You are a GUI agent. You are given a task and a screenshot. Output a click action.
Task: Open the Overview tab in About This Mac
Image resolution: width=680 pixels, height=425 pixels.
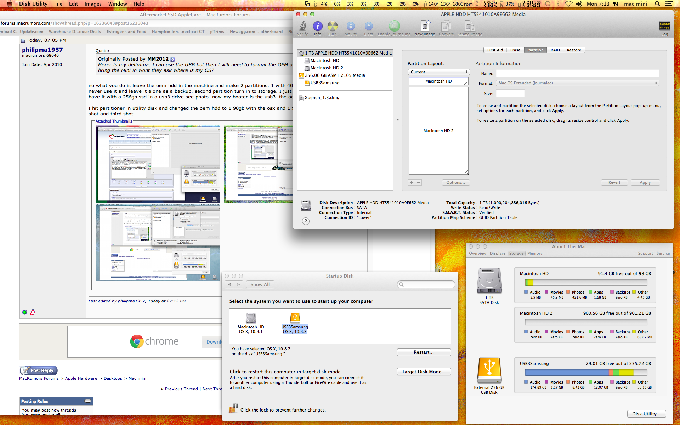coord(477,253)
